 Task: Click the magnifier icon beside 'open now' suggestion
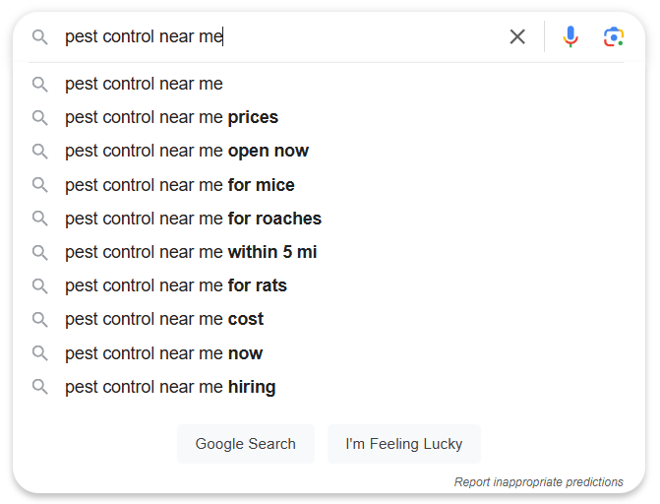[x=40, y=151]
